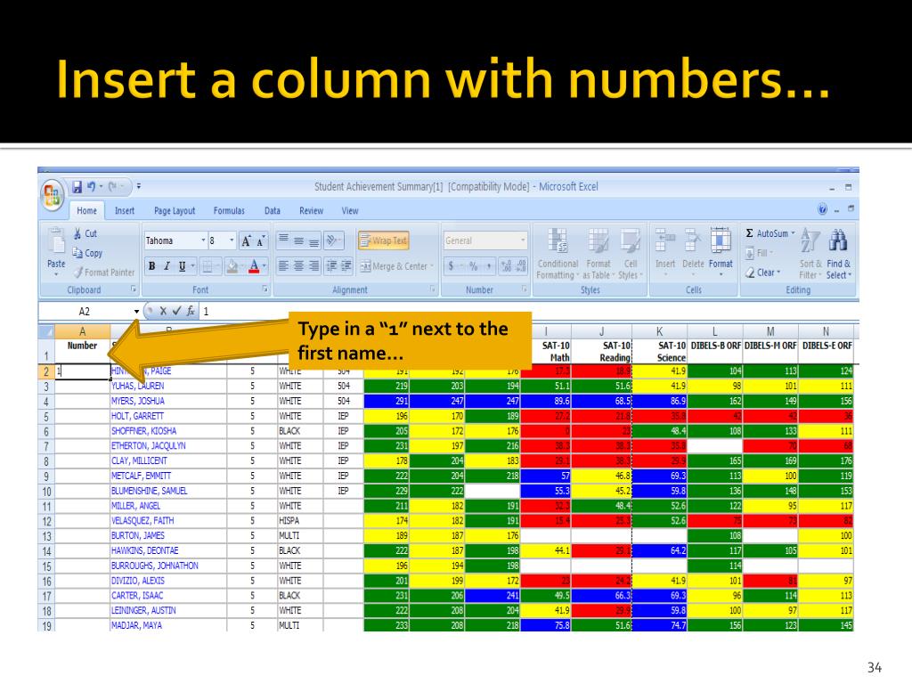Copy the selected cell
912x684 pixels.
click(x=88, y=253)
